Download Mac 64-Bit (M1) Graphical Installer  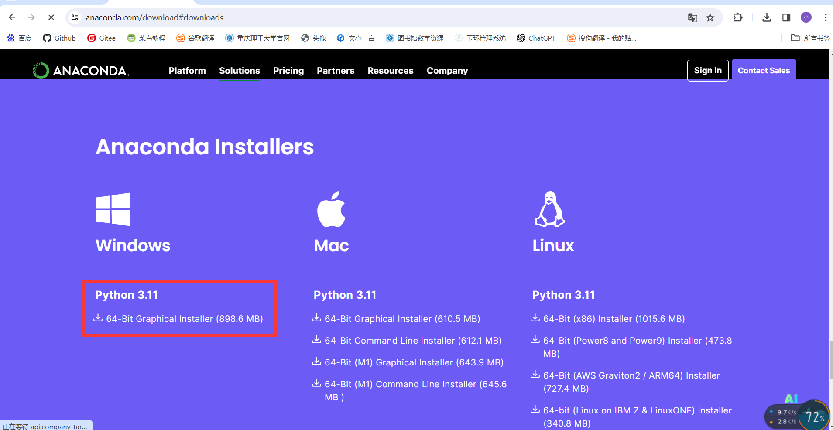click(x=408, y=362)
